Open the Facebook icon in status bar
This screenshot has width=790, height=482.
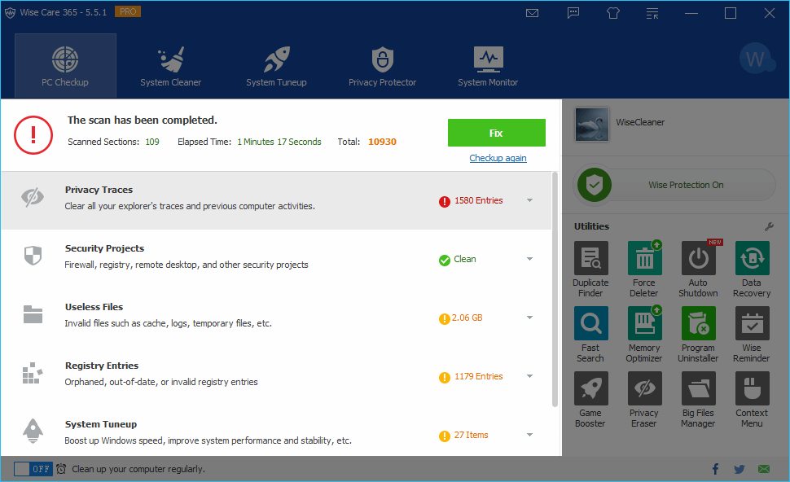pyautogui.click(x=715, y=470)
